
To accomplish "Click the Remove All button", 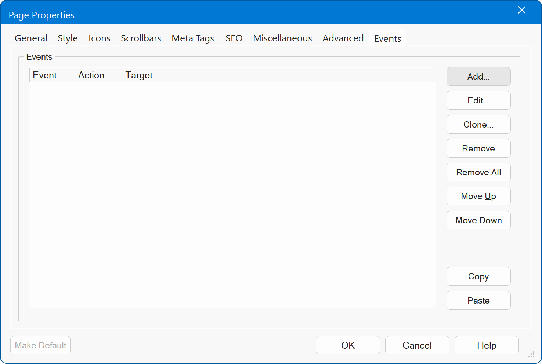I will [478, 172].
